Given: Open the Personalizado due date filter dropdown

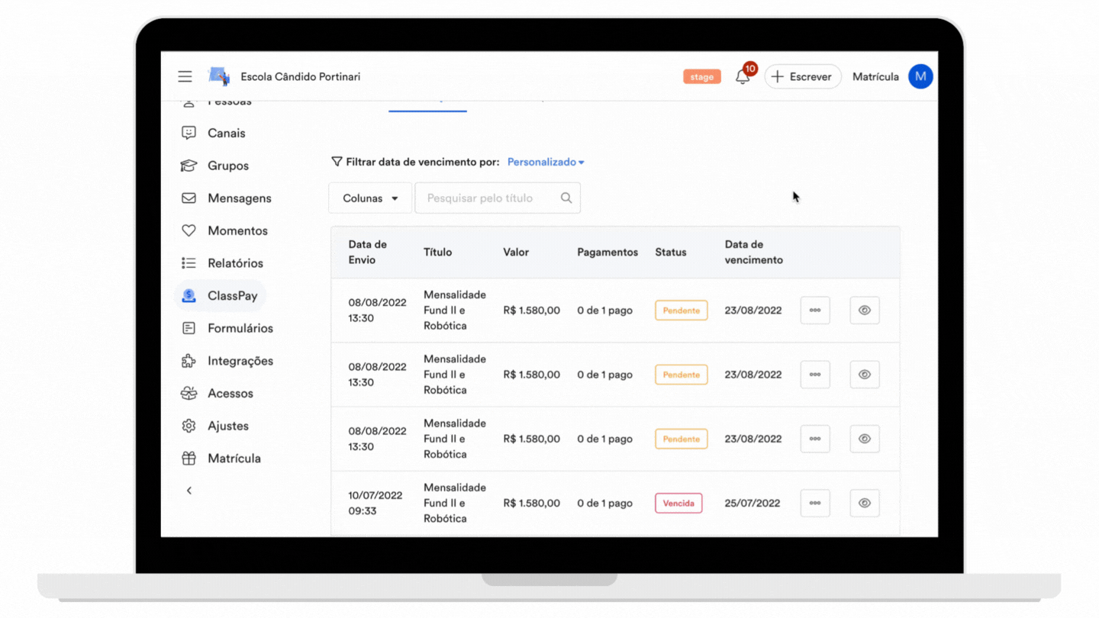Looking at the screenshot, I should click(x=546, y=162).
